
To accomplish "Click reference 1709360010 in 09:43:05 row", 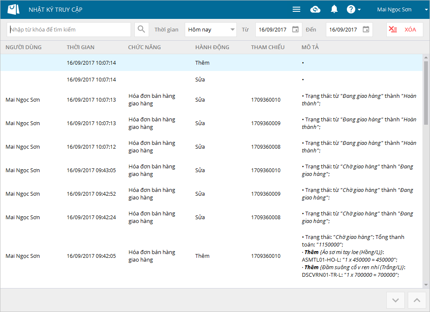I will [x=266, y=170].
